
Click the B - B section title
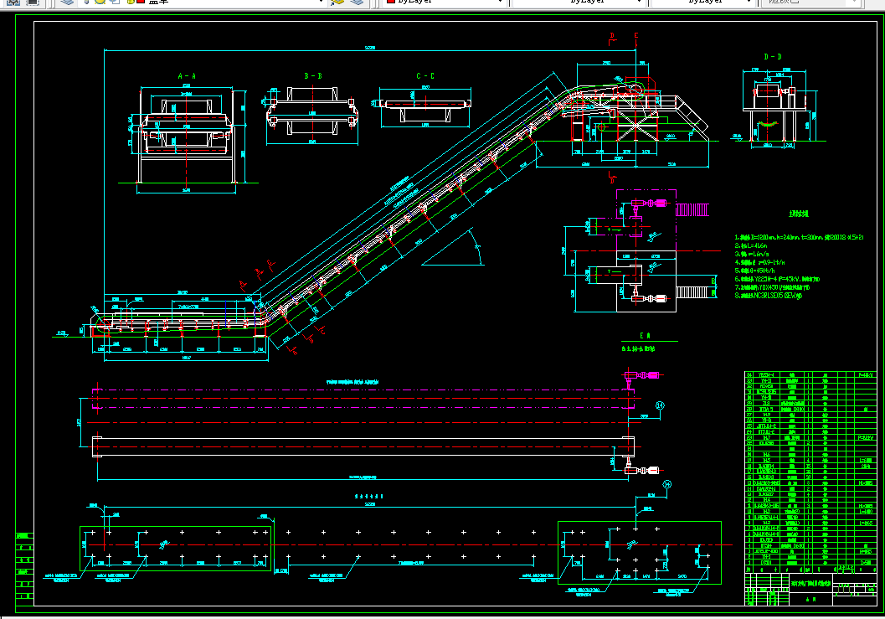pyautogui.click(x=313, y=75)
